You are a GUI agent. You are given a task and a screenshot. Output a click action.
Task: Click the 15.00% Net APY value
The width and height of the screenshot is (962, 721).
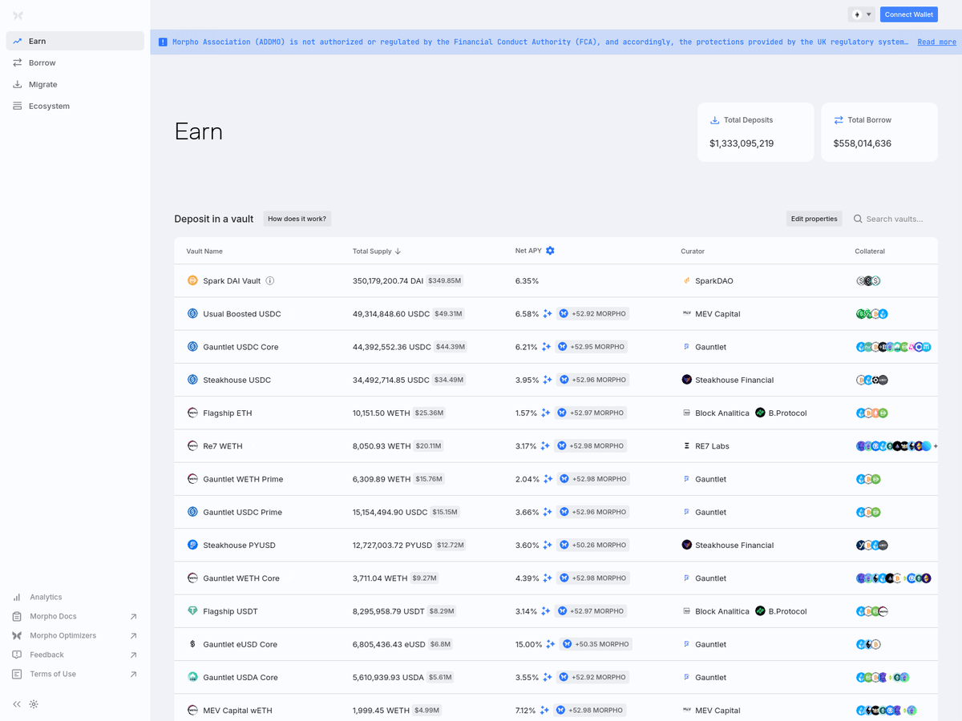click(529, 644)
